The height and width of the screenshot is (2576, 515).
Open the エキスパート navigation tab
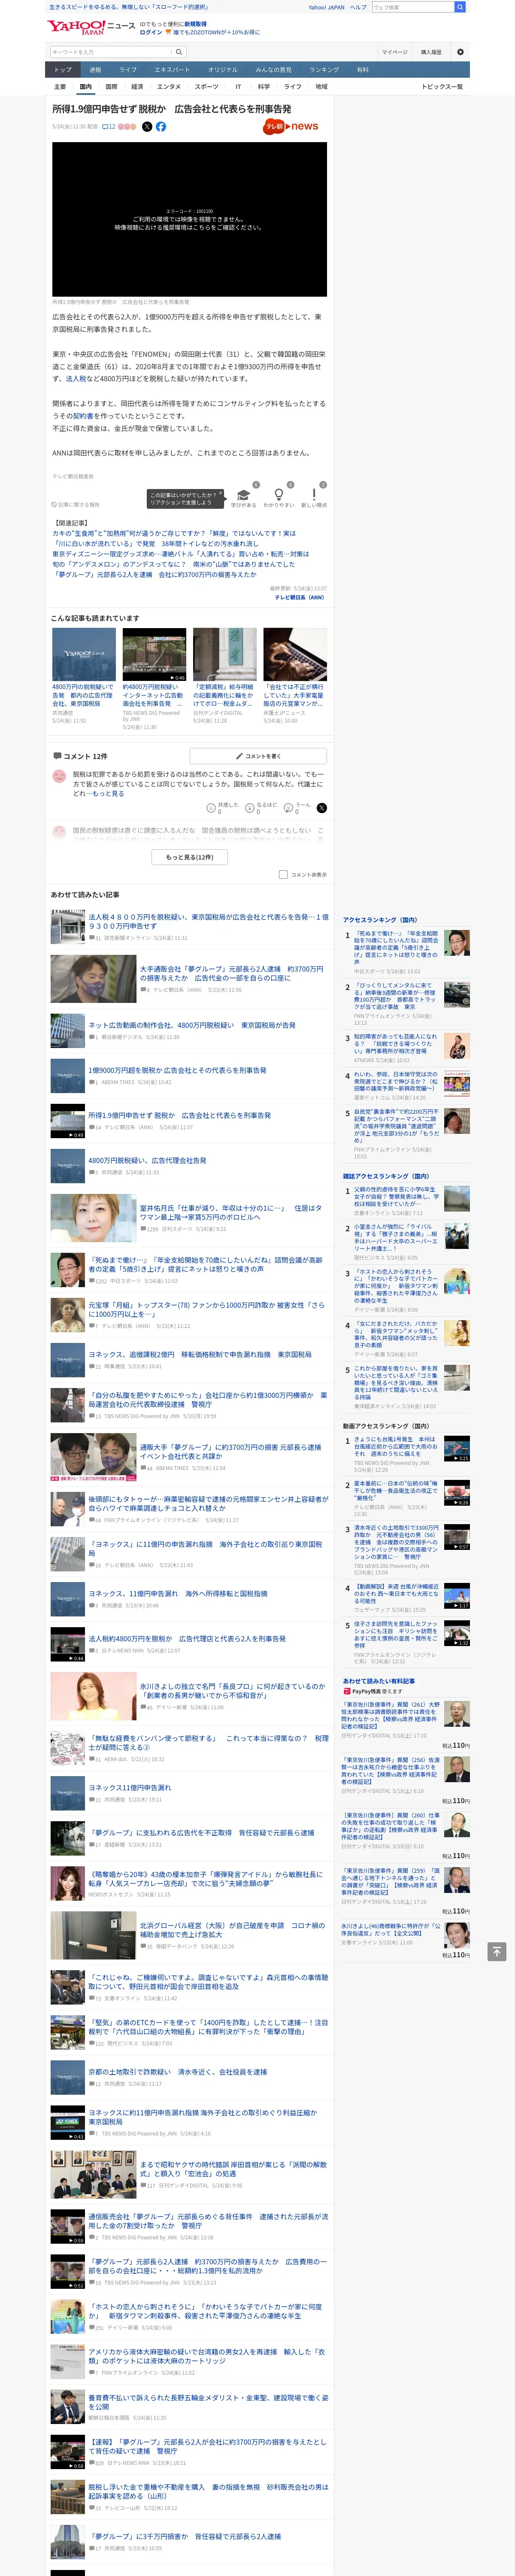tap(172, 70)
